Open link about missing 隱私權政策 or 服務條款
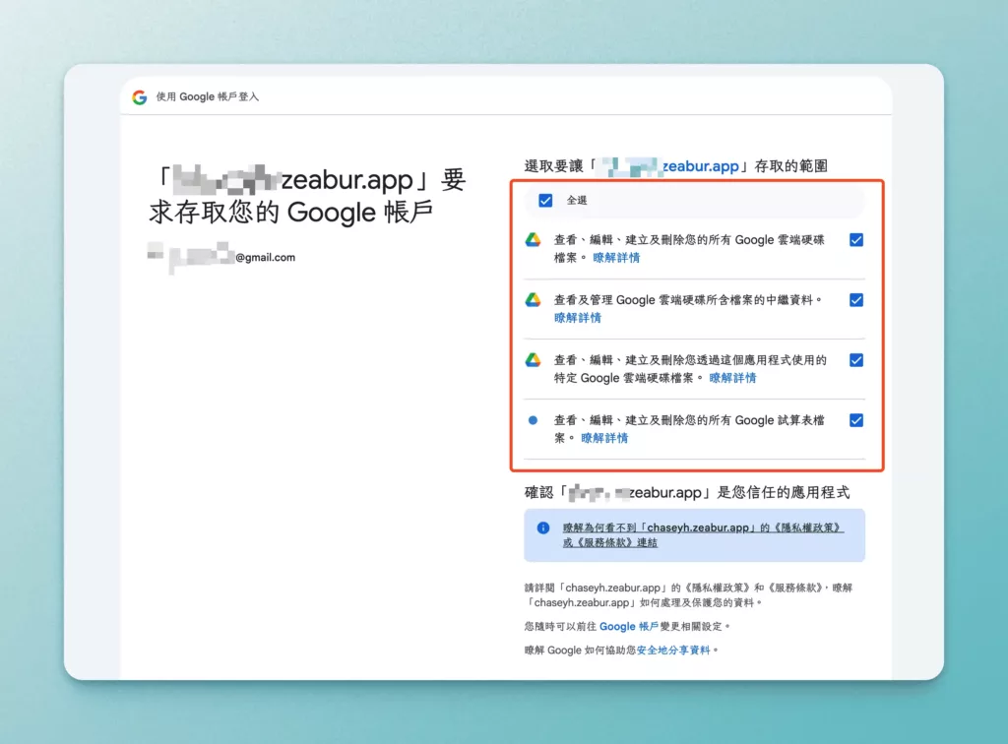This screenshot has height=744, width=1008. coord(703,534)
